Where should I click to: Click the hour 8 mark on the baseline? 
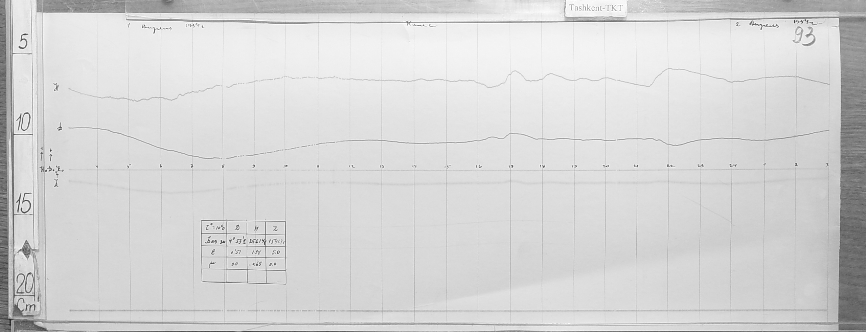pos(223,167)
